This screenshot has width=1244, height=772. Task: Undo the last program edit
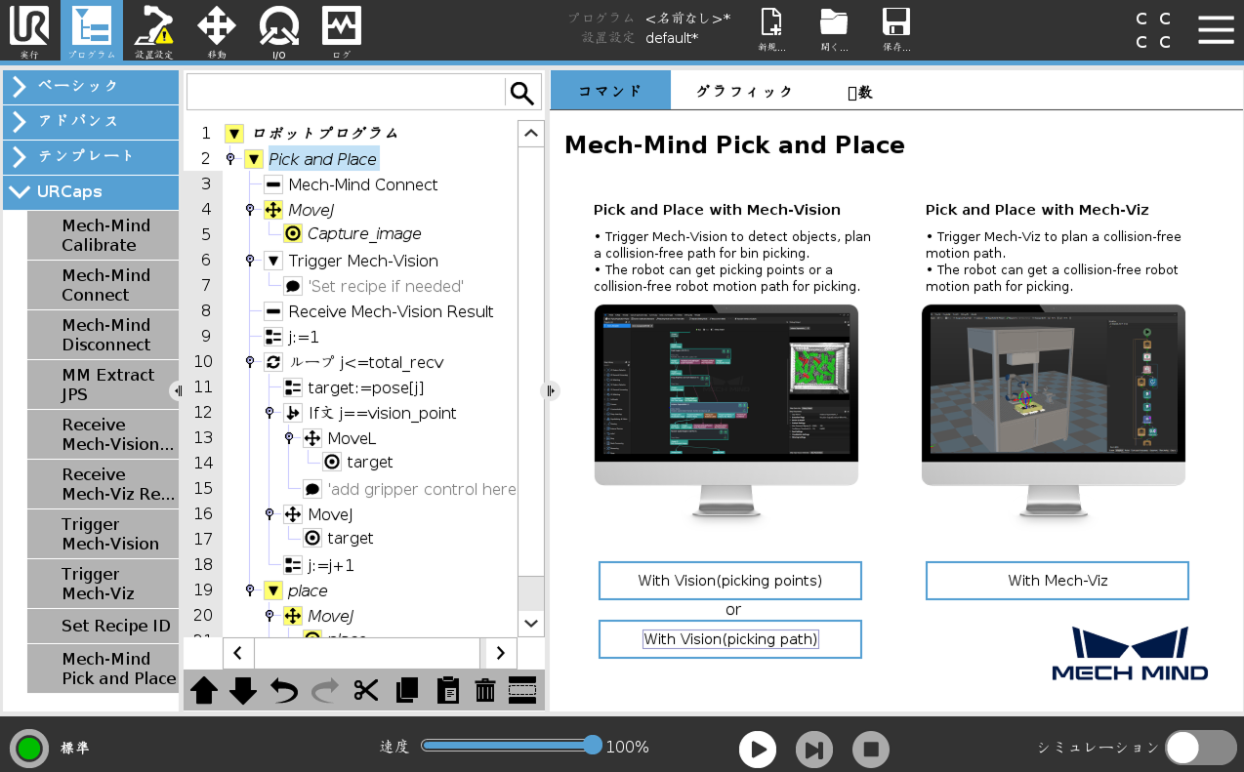[284, 691]
